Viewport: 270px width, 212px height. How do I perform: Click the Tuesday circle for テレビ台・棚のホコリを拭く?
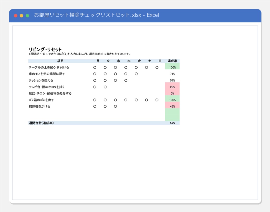tap(105, 87)
